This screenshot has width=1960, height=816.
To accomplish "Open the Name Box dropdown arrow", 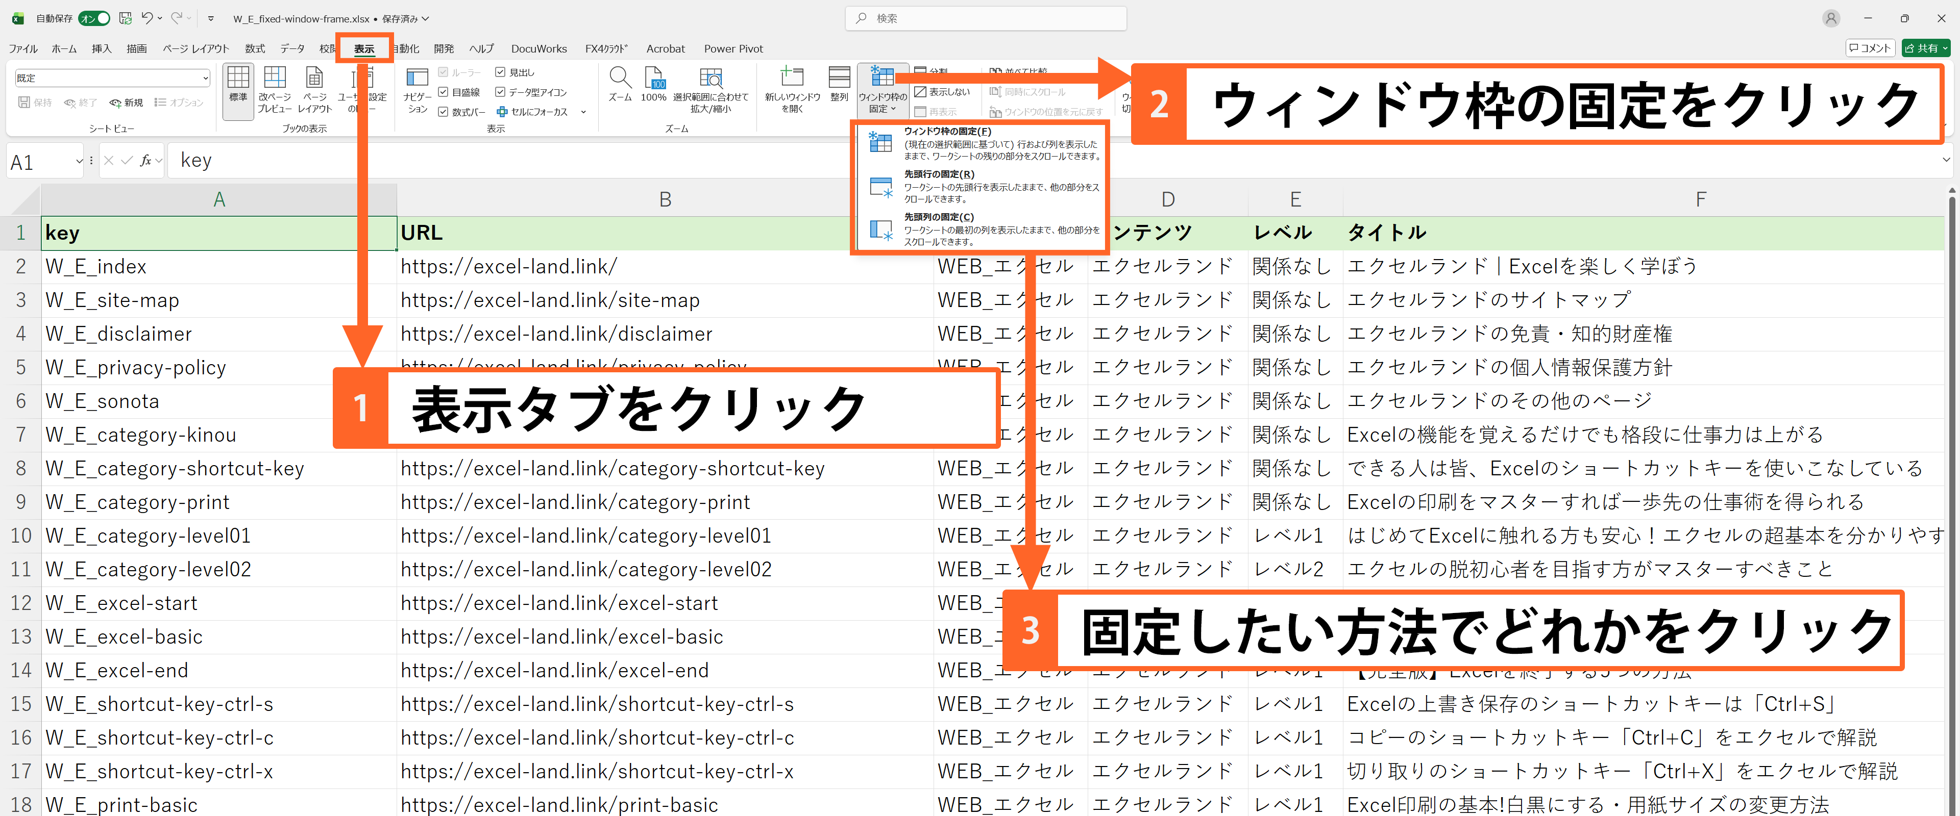I will [x=79, y=161].
